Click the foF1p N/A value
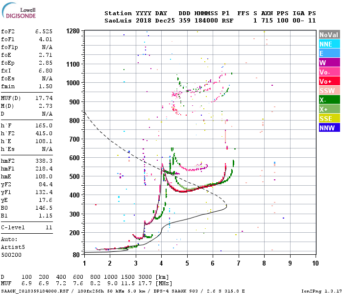Viewport: 343px width, 294px height. [x=47, y=47]
